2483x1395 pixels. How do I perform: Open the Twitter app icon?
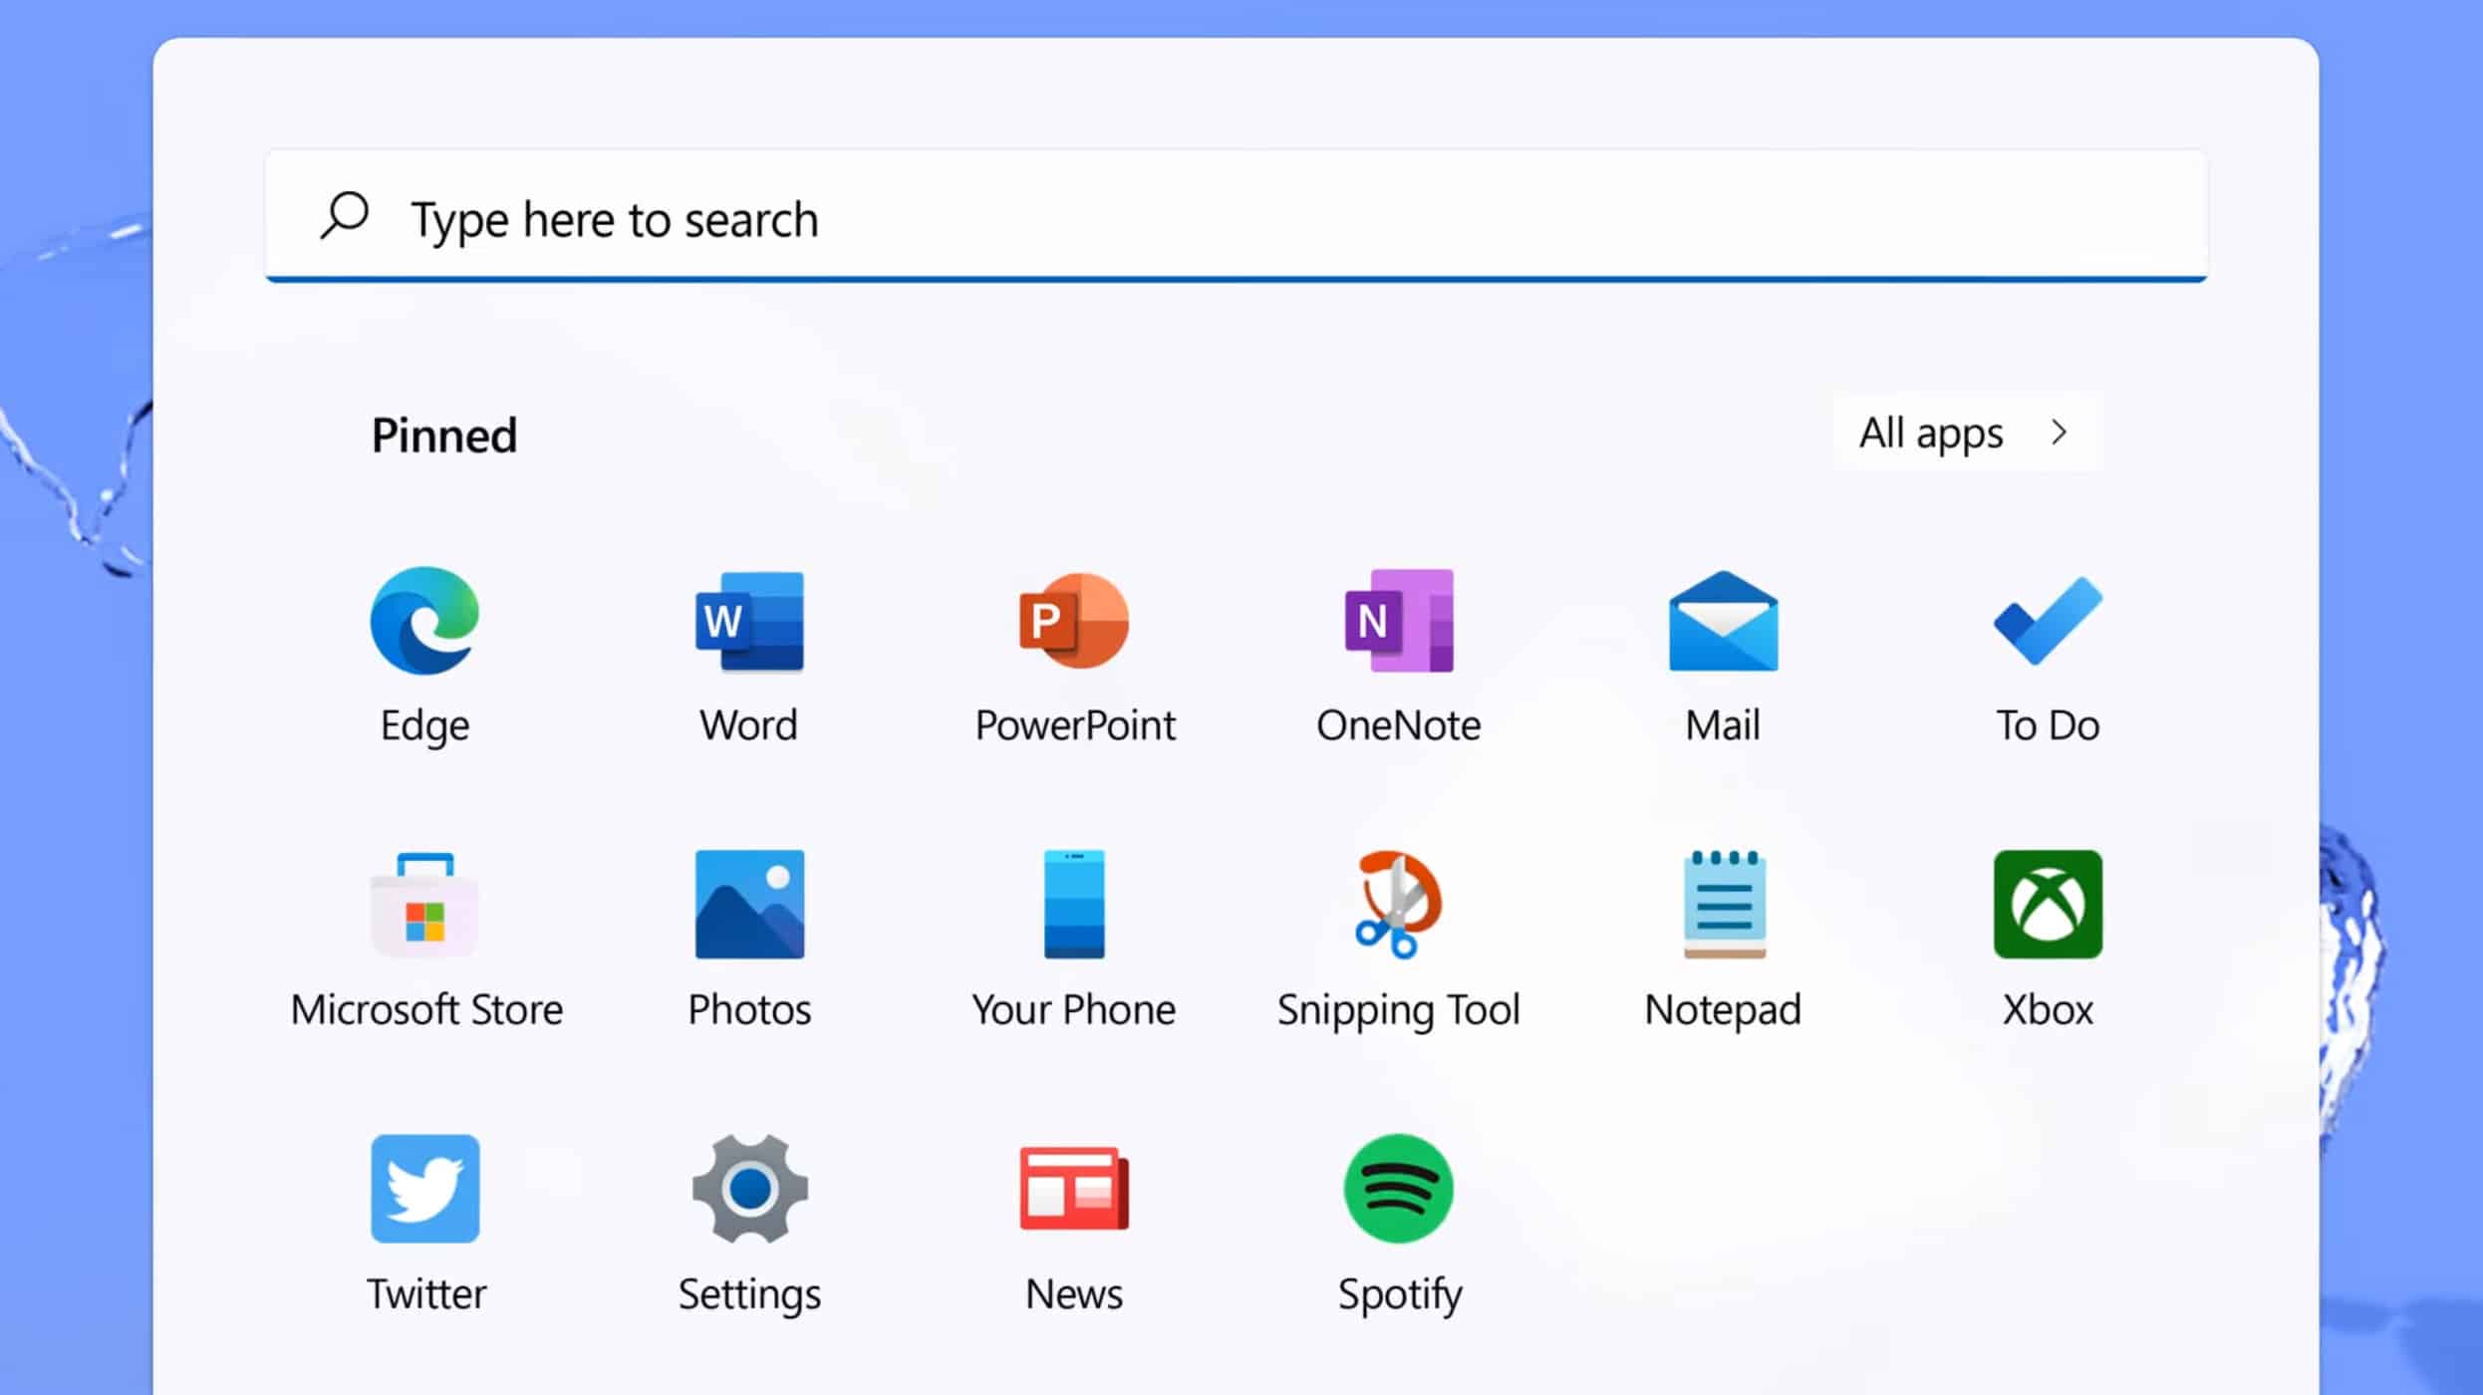424,1189
